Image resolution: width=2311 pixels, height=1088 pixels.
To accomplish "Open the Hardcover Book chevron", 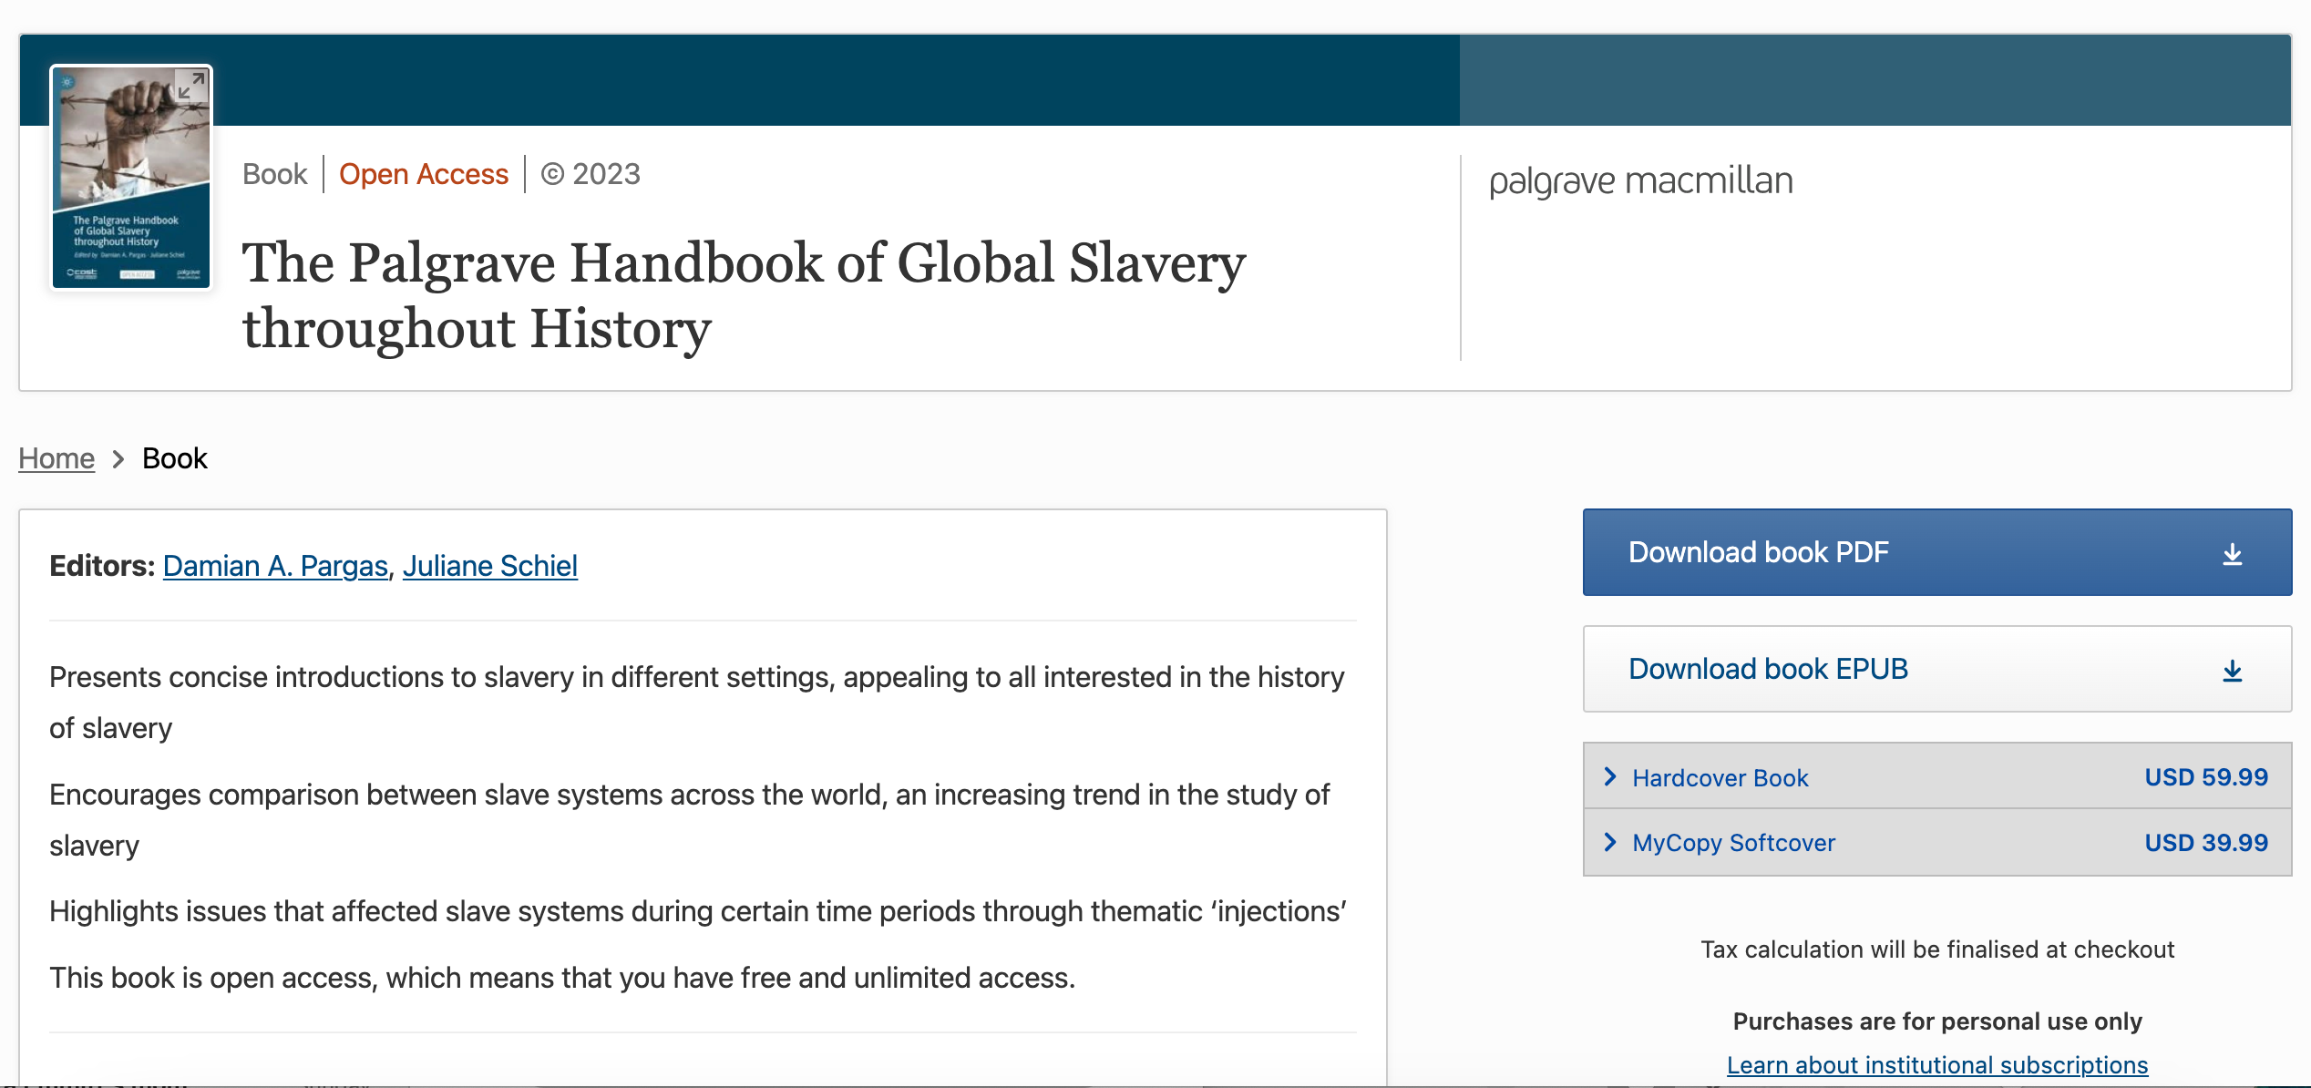I will (1610, 776).
